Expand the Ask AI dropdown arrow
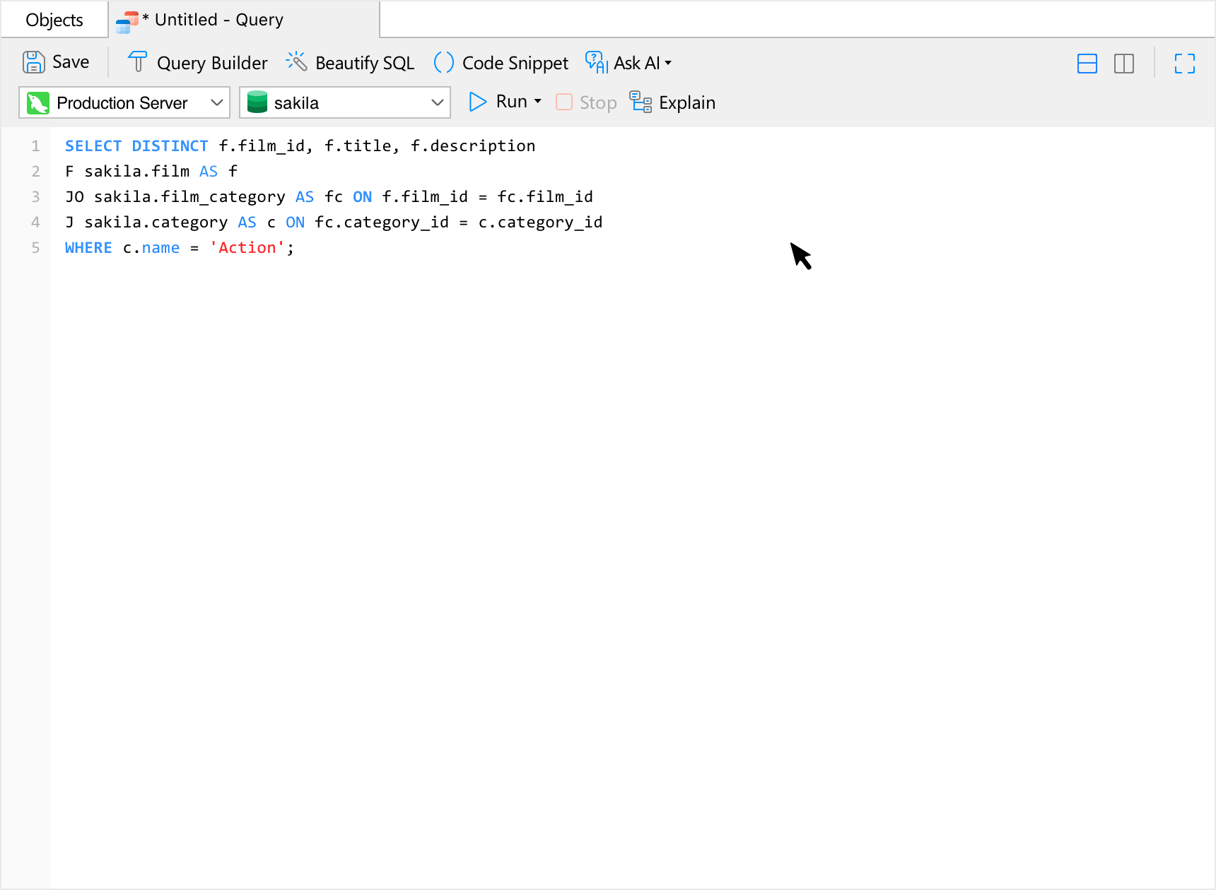This screenshot has width=1216, height=890. coord(668,63)
